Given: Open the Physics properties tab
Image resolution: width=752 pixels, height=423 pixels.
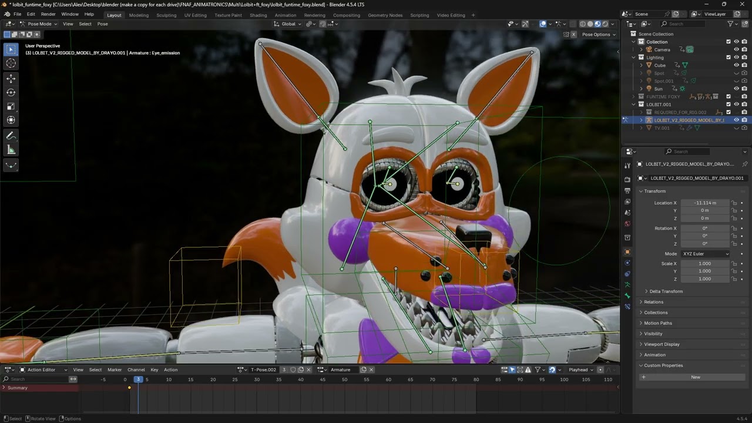Looking at the screenshot, I should [x=627, y=263].
